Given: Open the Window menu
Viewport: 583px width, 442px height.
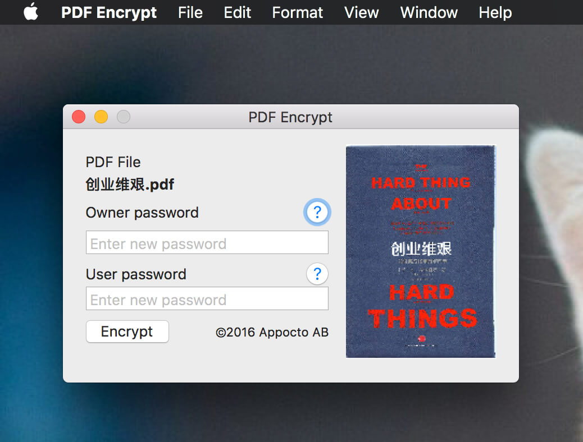Looking at the screenshot, I should coord(429,13).
